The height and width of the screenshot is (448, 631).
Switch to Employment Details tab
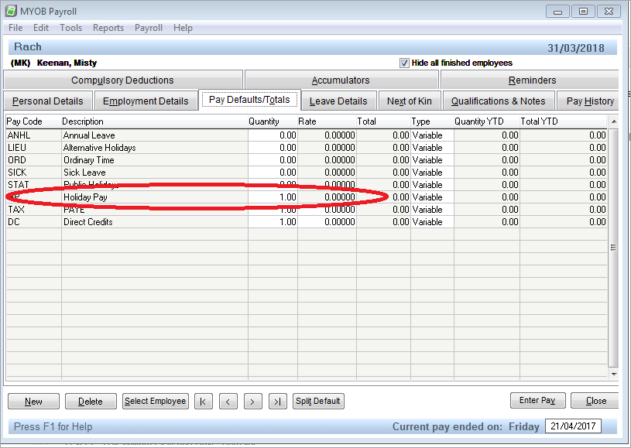coord(146,101)
